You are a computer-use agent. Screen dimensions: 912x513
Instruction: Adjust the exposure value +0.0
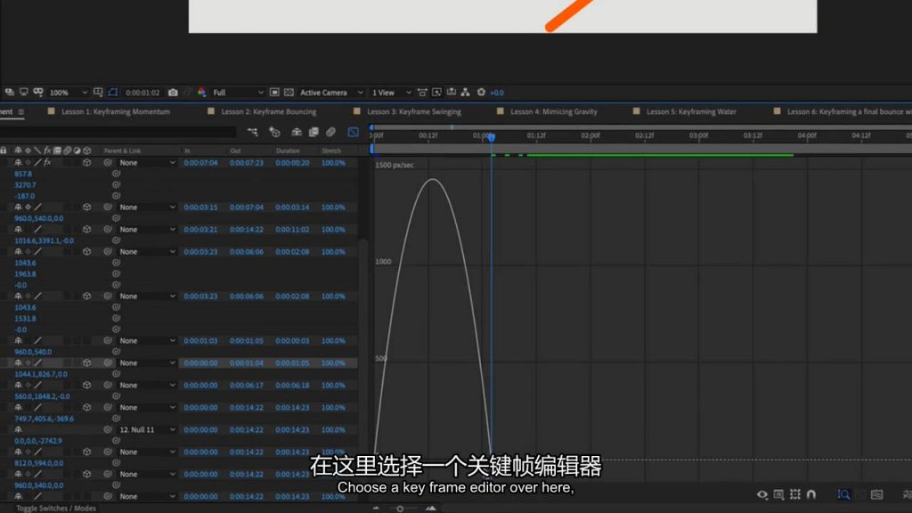(497, 93)
